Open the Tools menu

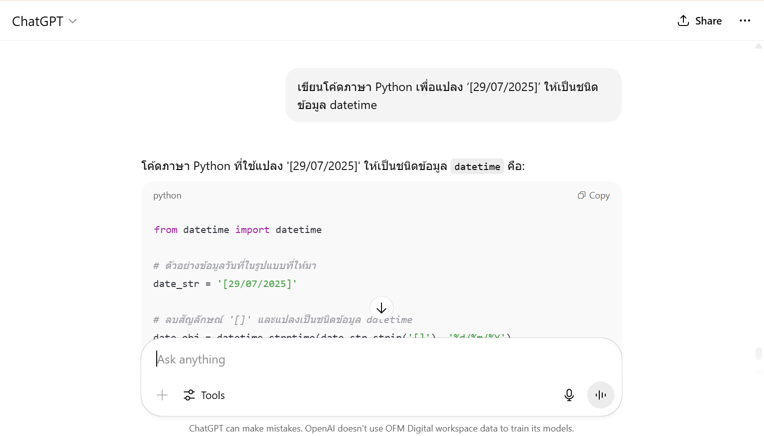coord(204,395)
